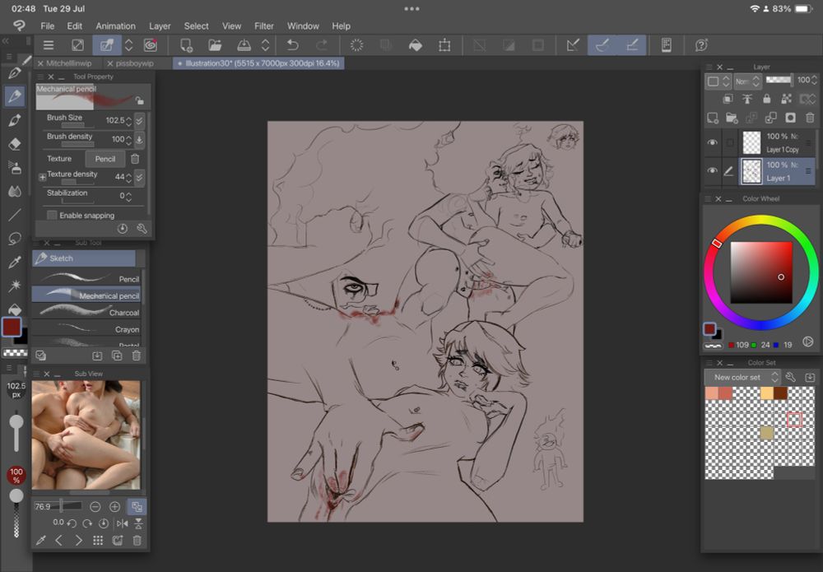Zoom in on the Sub View image
Viewport: 823px width, 572px height.
[115, 507]
